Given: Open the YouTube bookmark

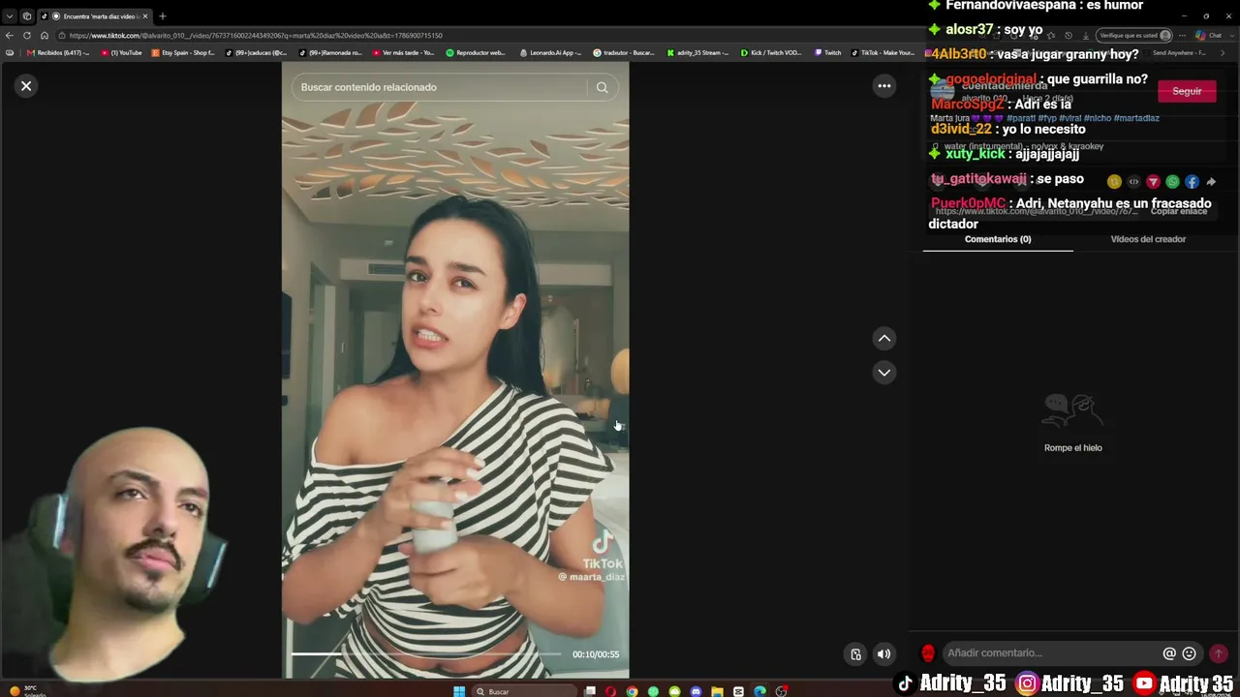Looking at the screenshot, I should pos(122,52).
